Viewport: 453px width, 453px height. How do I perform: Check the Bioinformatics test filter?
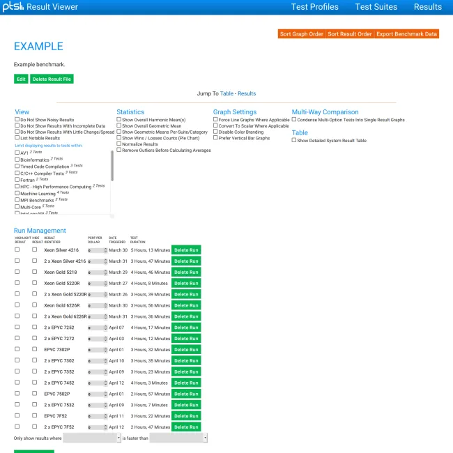pyautogui.click(x=17, y=159)
